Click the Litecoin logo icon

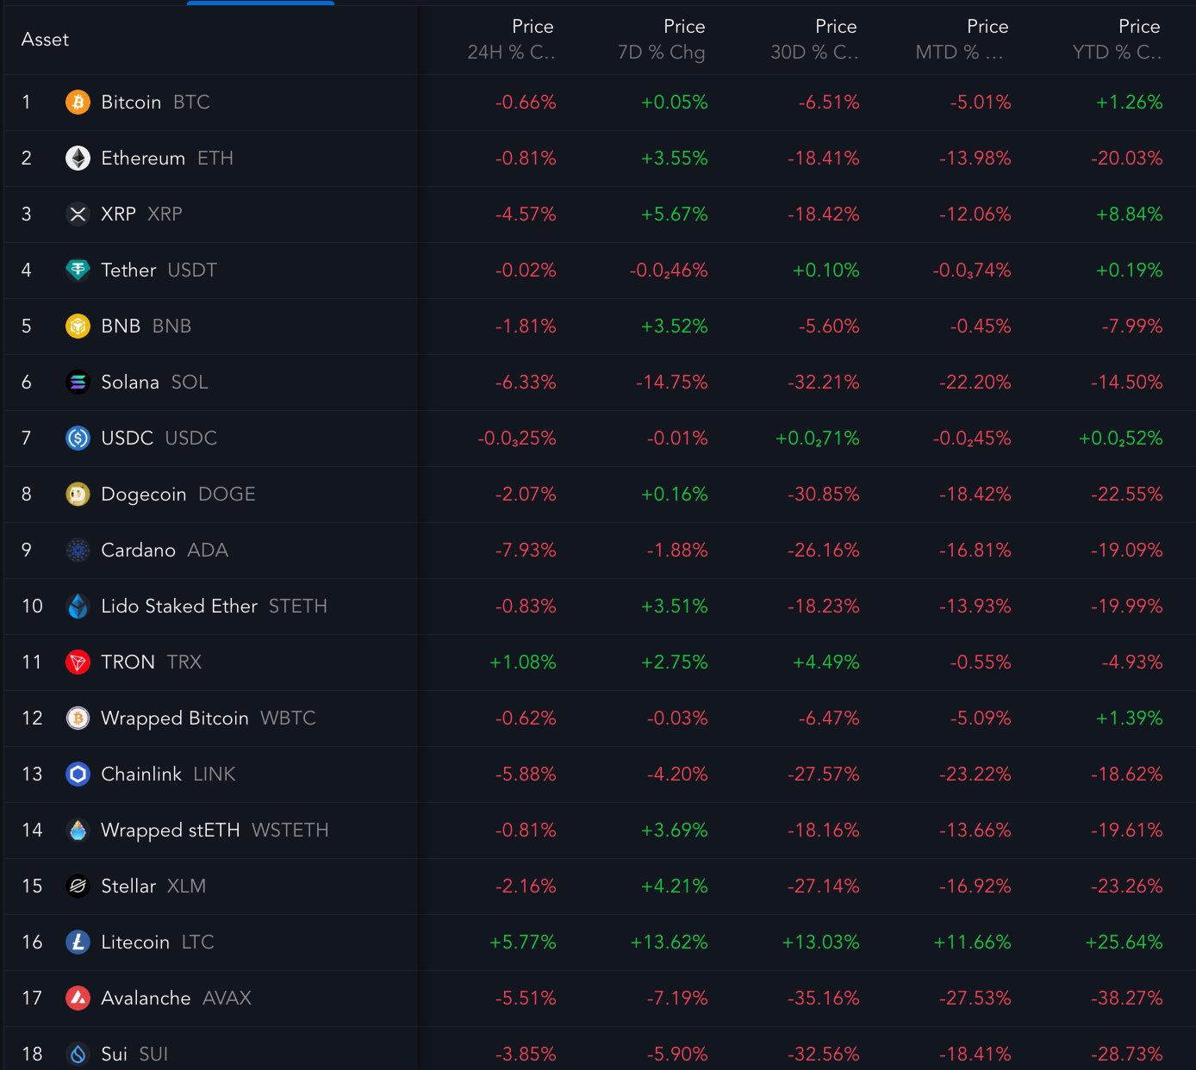(x=78, y=942)
